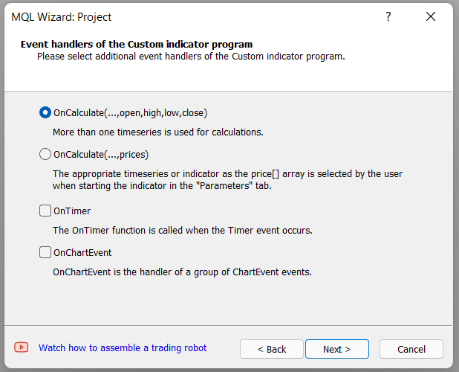Click the OnChartEvent label text

tap(82, 253)
